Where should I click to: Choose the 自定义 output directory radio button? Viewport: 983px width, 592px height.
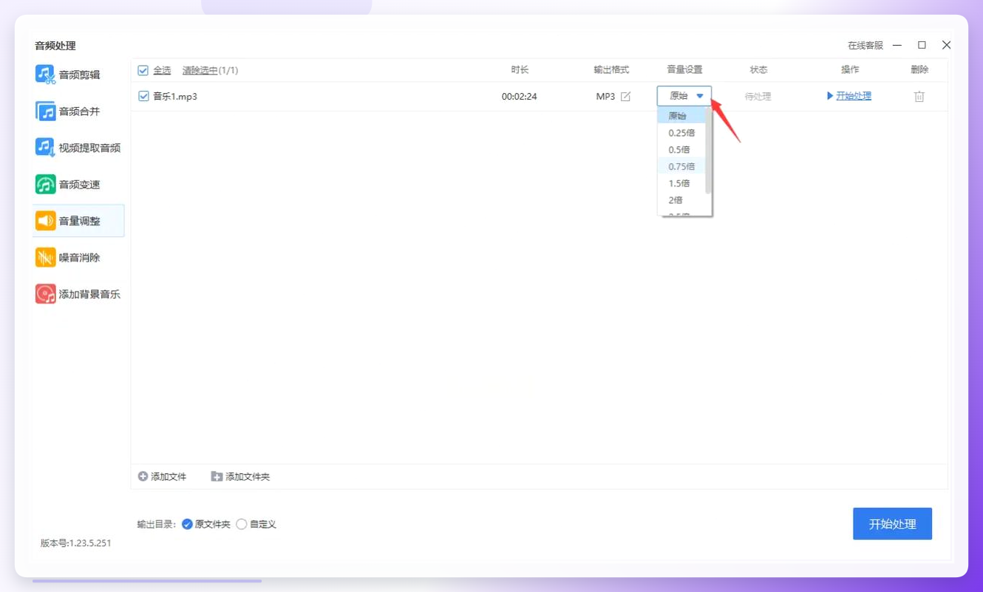click(x=242, y=524)
